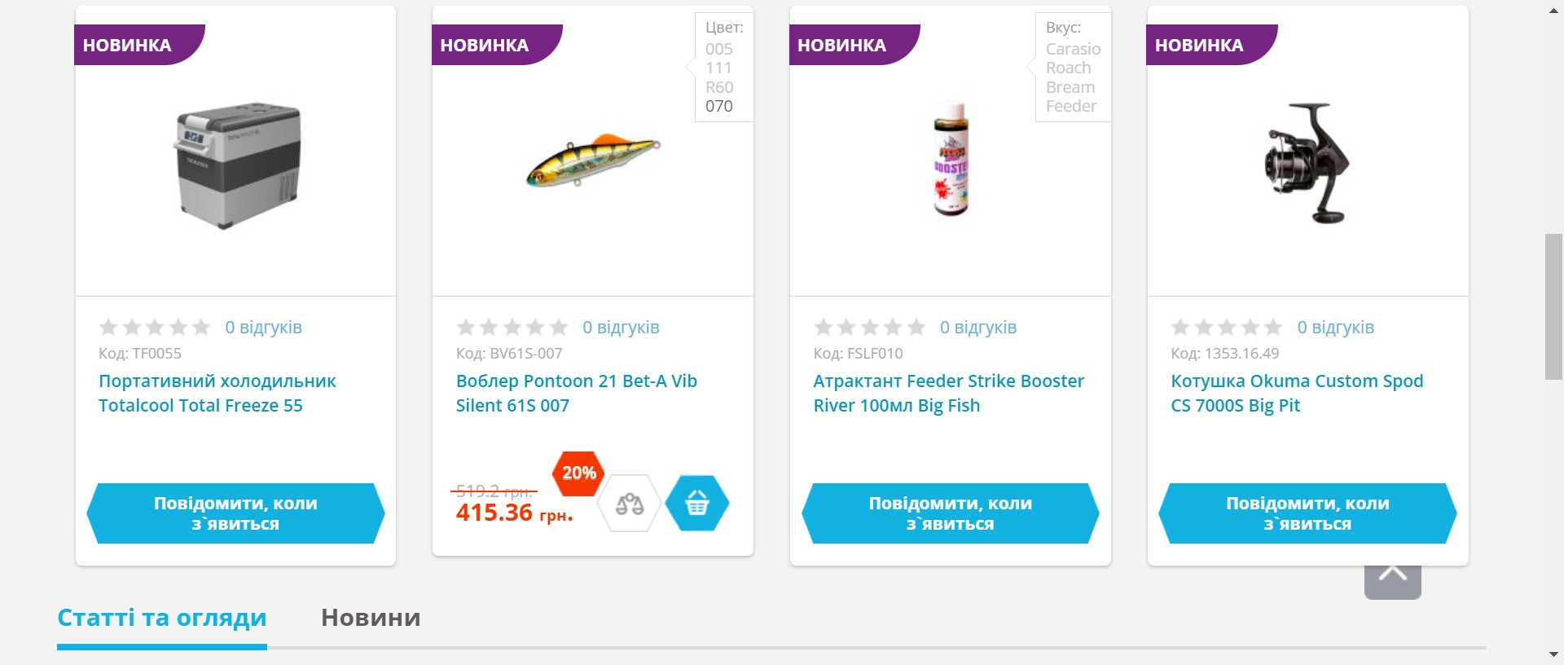Screen dimensions: 1564x665
Task: Switch to the Новини tab
Action: [x=371, y=618]
